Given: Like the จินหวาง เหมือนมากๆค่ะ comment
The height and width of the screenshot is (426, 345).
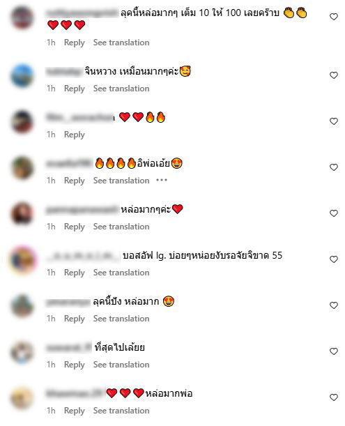Looking at the screenshot, I should tap(334, 75).
